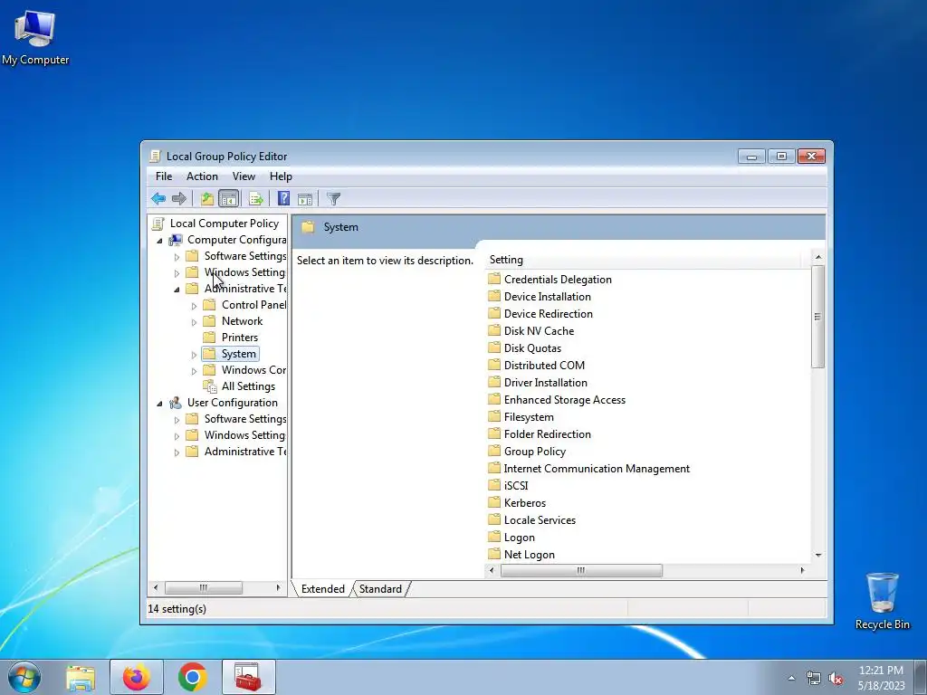The width and height of the screenshot is (927, 695).
Task: Expand Software Settings under User Configuration
Action: coord(177,420)
